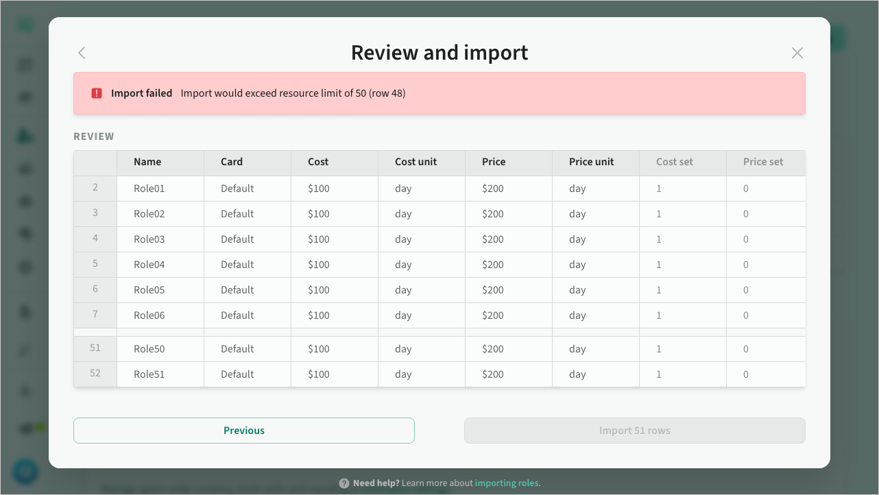This screenshot has height=495, width=879.
Task: Open the importing roles help link
Action: [507, 483]
